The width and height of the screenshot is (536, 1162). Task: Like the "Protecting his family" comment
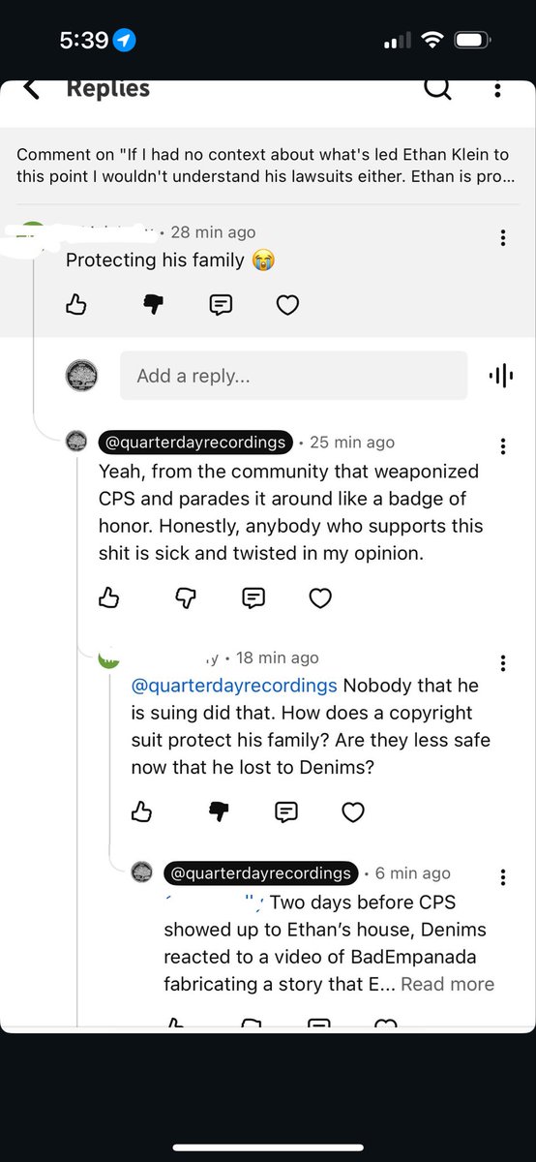[76, 305]
